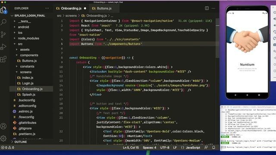Click unsaved dot on Onboarding.js tab

[x=85, y=8]
